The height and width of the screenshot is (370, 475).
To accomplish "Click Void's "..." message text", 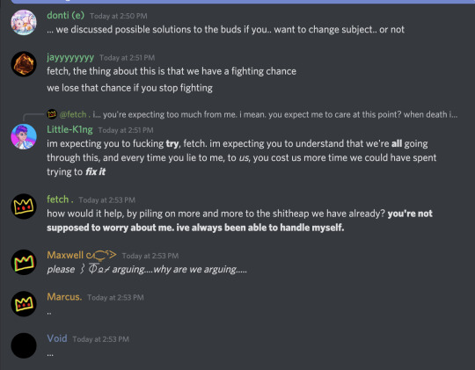I will click(50, 353).
